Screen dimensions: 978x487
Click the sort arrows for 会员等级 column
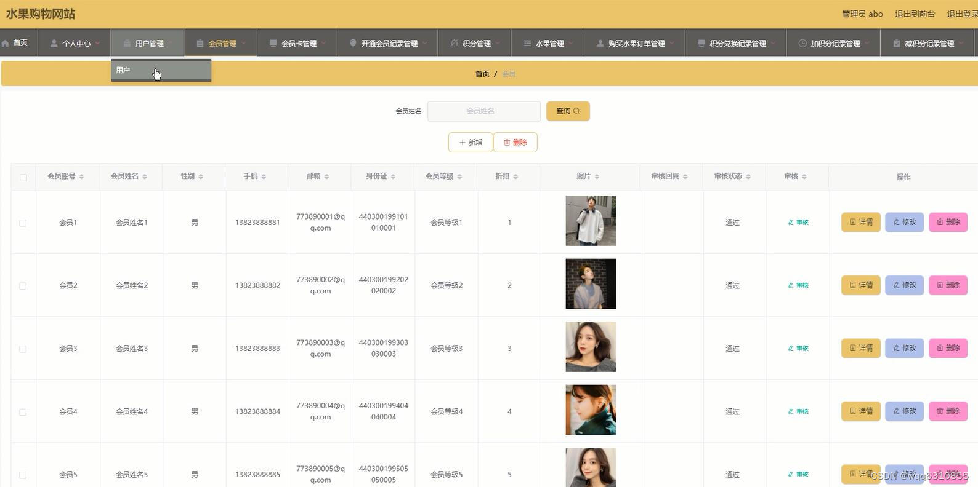459,176
